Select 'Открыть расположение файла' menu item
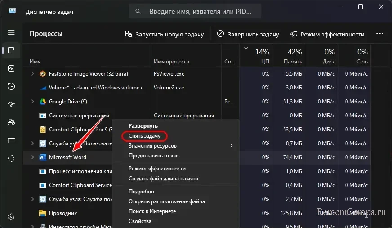The image size is (392, 228). tap(166, 201)
